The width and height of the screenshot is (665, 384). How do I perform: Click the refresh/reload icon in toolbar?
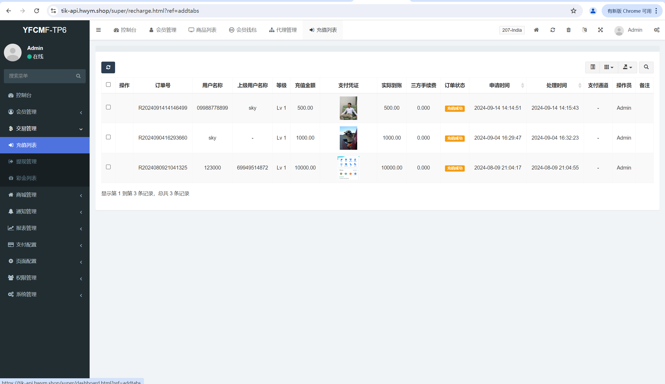553,30
